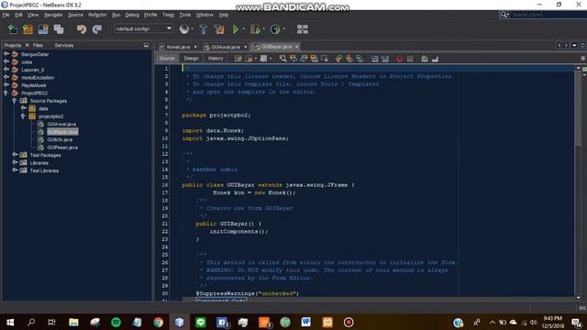Click the Run Project green arrow icon

[x=236, y=29]
